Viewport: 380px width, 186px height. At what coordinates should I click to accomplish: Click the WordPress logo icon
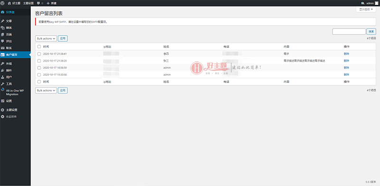click(3, 3)
